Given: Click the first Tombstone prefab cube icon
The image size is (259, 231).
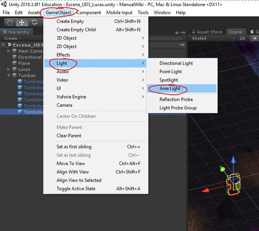Looking at the screenshot, I should tap(20, 82).
